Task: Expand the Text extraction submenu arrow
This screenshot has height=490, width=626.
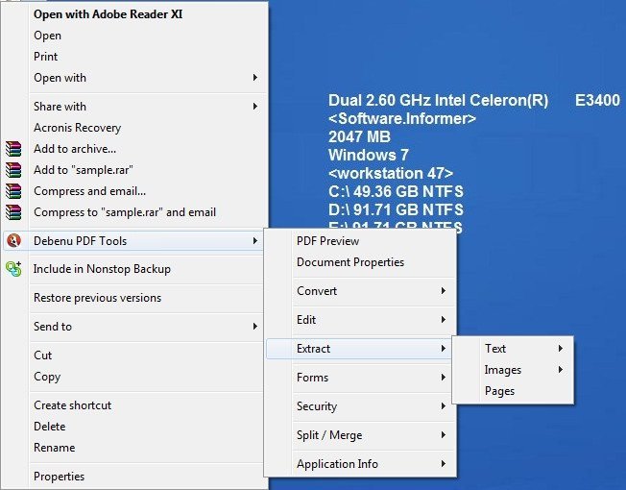Action: point(561,349)
